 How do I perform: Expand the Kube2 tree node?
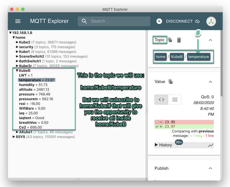pyautogui.click(x=17, y=42)
